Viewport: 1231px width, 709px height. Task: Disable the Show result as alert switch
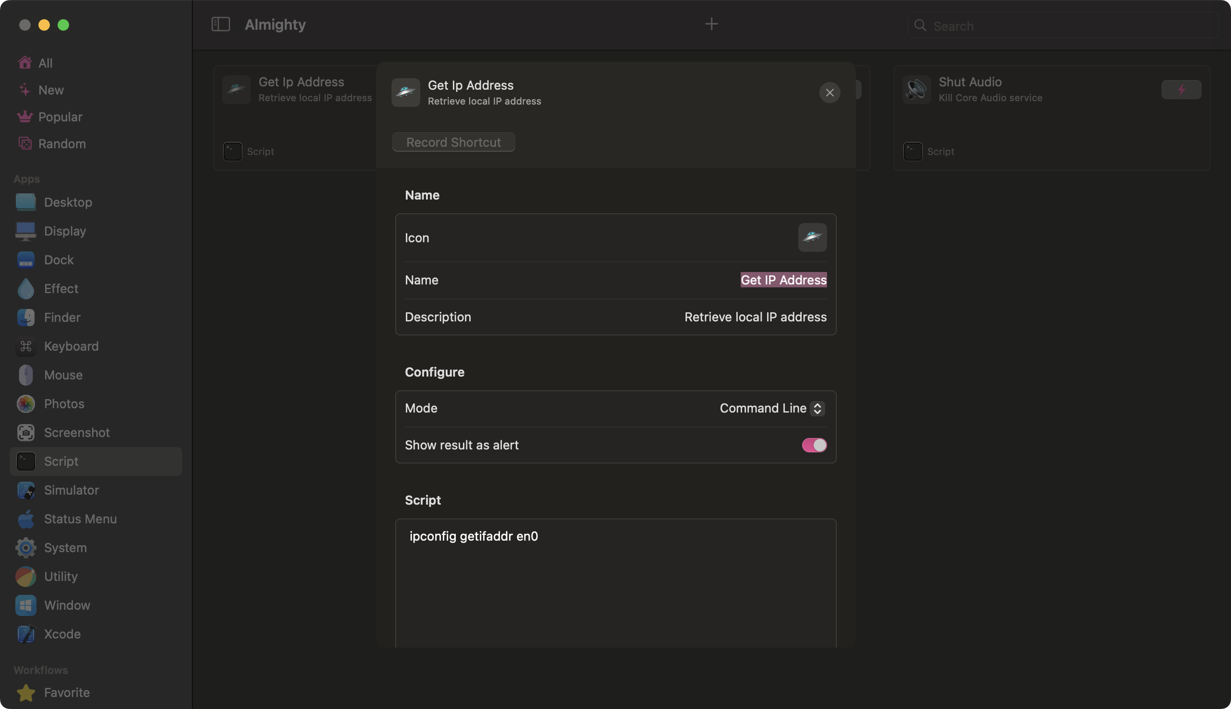[x=814, y=445]
